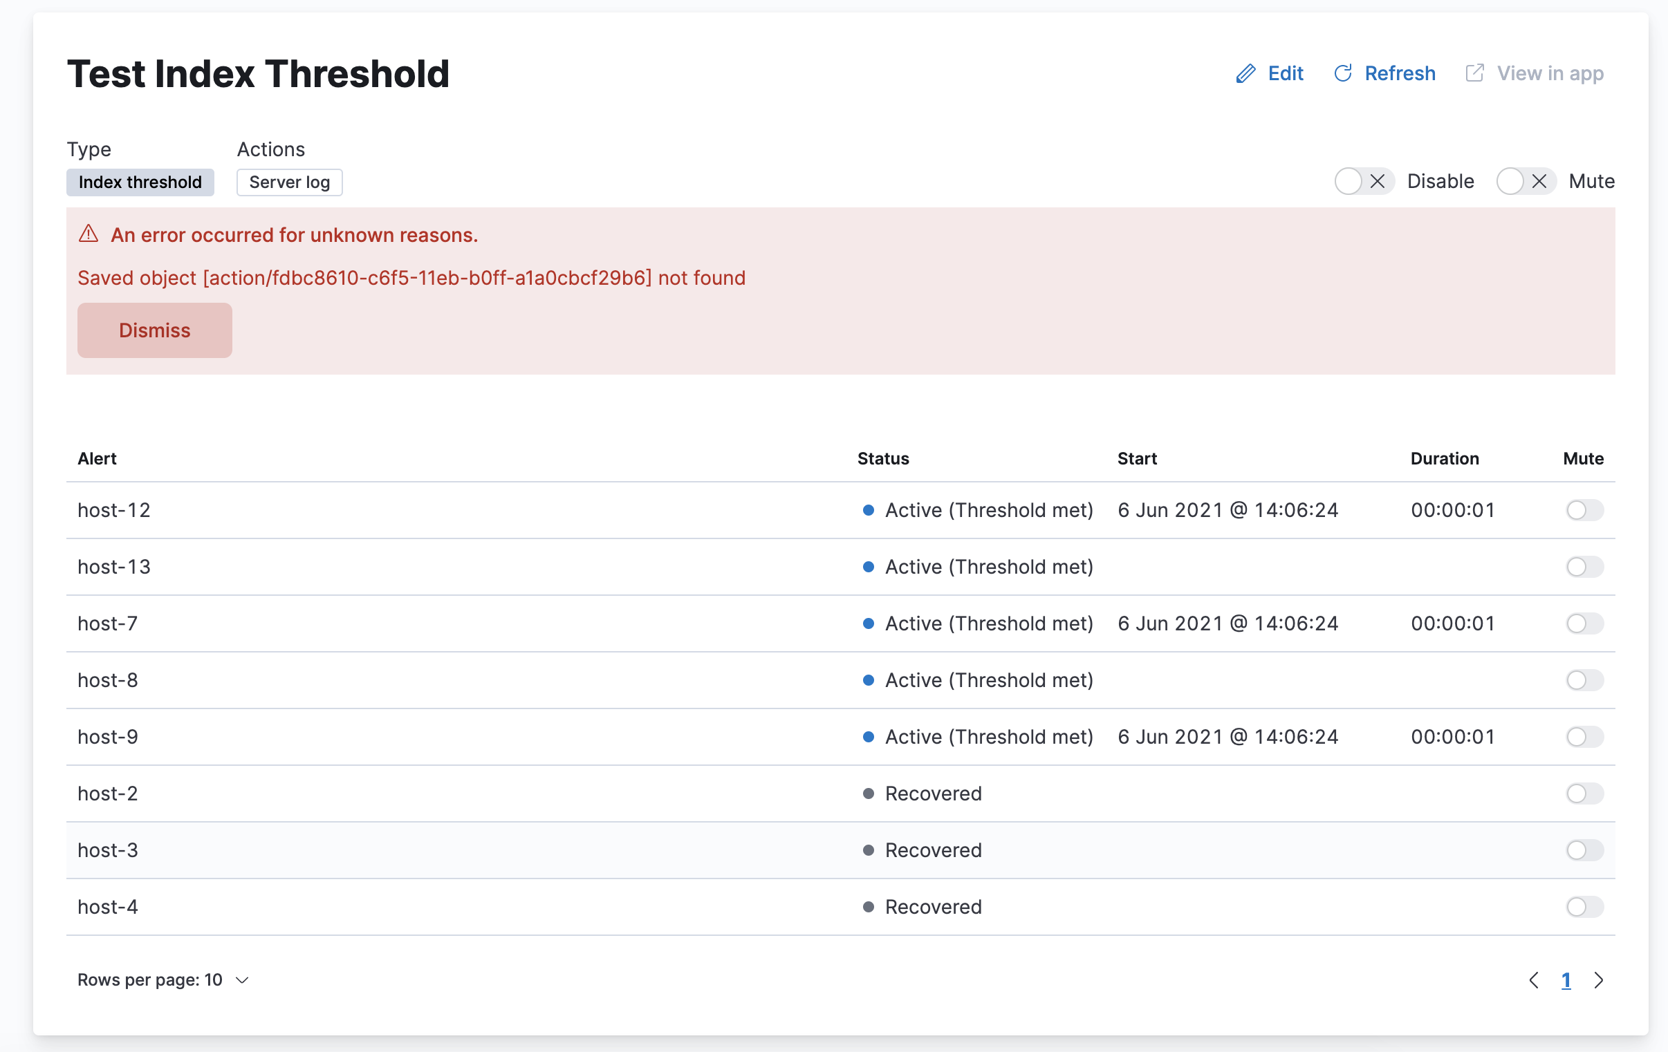Viewport: 1668px width, 1052px height.
Task: Click the Refresh circular arrow icon
Action: click(1342, 73)
